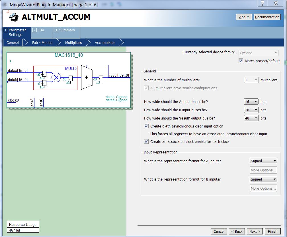287x237 pixels.
Task: Open the B input bus width dropdown
Action: coord(251,110)
